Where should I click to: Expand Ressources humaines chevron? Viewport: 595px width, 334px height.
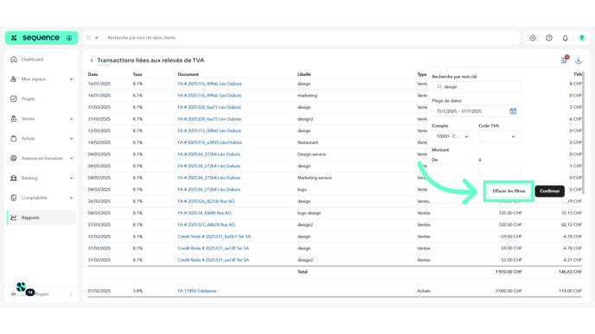click(x=71, y=158)
